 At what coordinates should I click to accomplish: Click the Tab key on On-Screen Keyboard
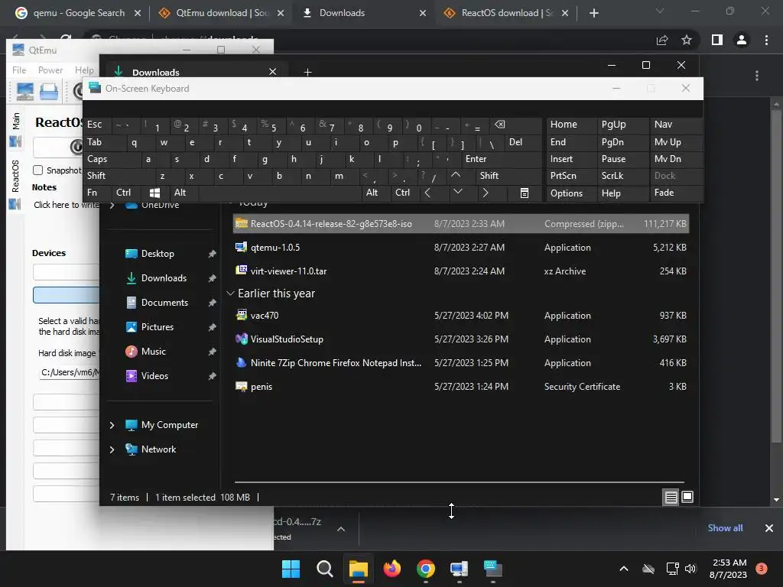(102, 142)
